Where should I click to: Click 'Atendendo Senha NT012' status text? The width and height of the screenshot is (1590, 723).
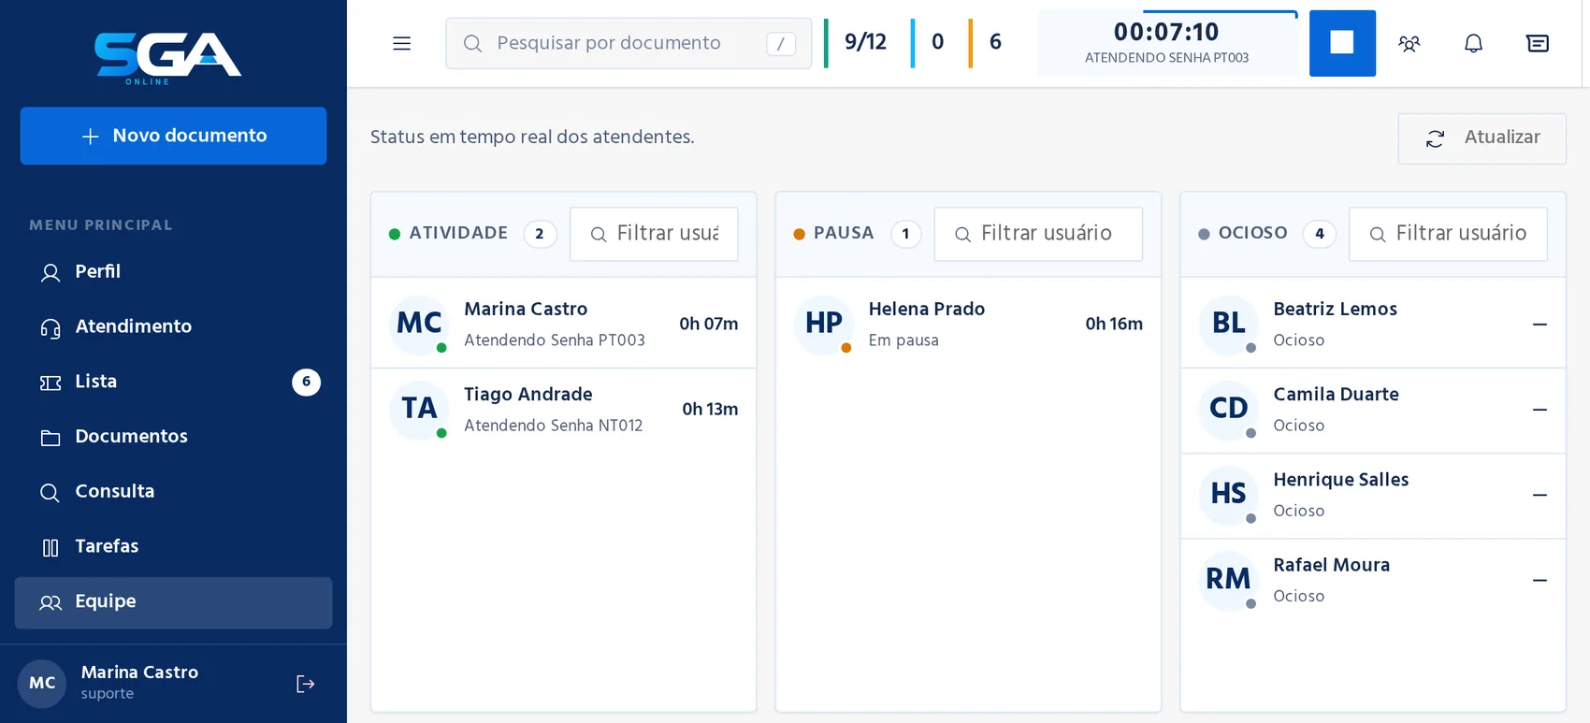coord(554,426)
